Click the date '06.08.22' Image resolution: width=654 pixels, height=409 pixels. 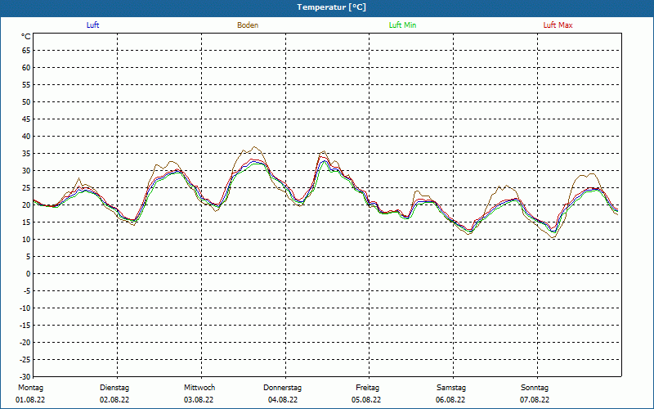point(450,400)
